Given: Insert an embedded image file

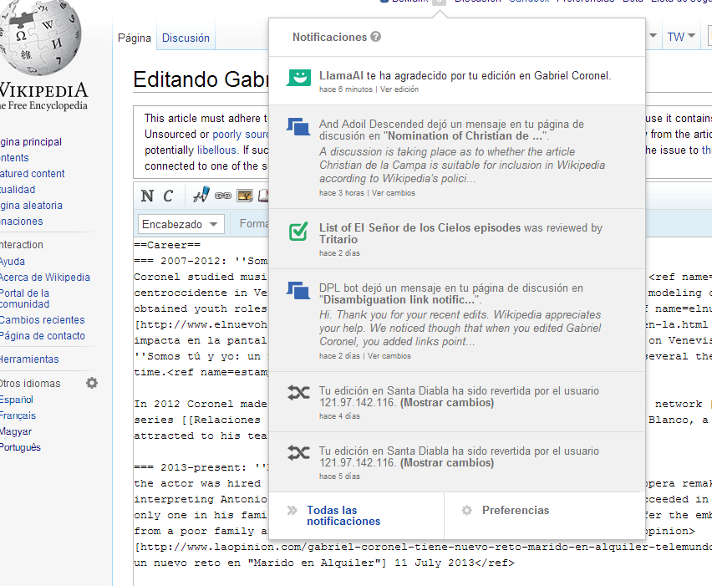Looking at the screenshot, I should point(245,196).
